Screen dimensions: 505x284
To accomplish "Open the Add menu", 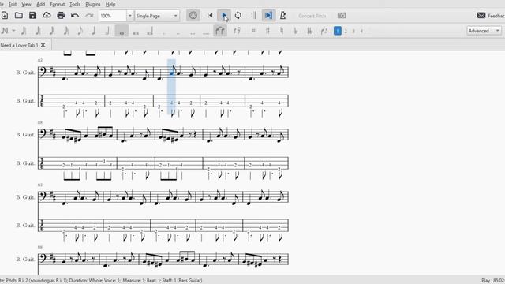I will (40, 4).
